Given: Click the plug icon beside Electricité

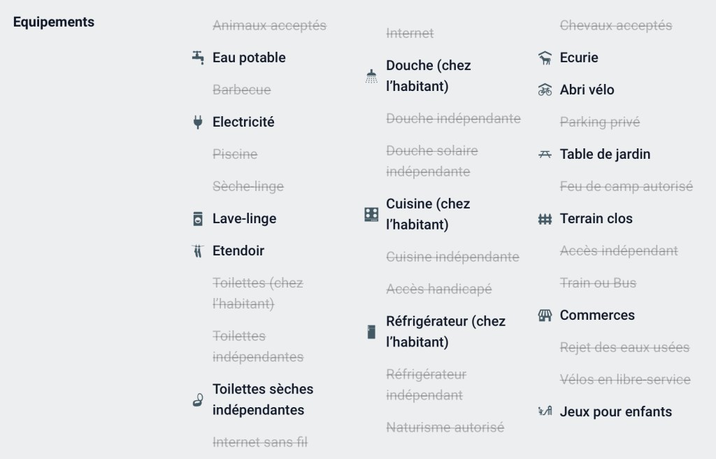Looking at the screenshot, I should click(x=198, y=122).
